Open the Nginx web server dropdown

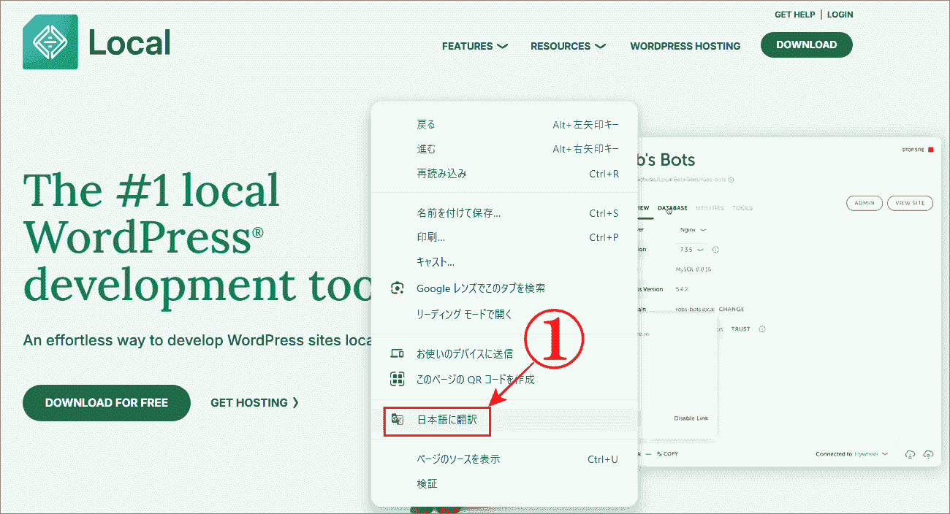pos(693,229)
